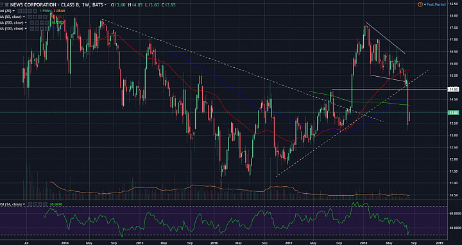The width and height of the screenshot is (462, 245).
Task: Click the 2014 label on the time axis
Action: pyautogui.click(x=65, y=243)
